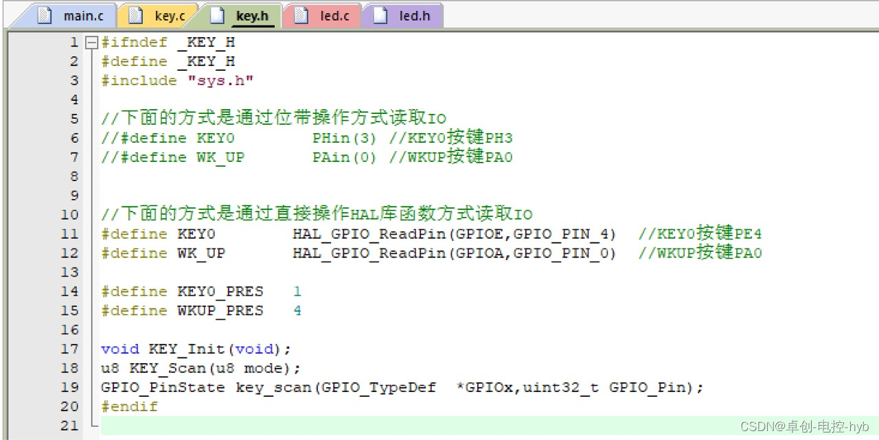Viewport: 879px width, 440px height.
Task: Select the key.h tab
Action: (x=240, y=15)
